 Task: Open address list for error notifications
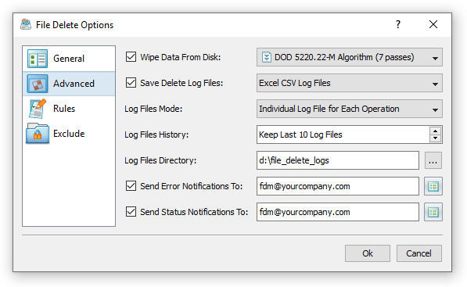(x=433, y=186)
